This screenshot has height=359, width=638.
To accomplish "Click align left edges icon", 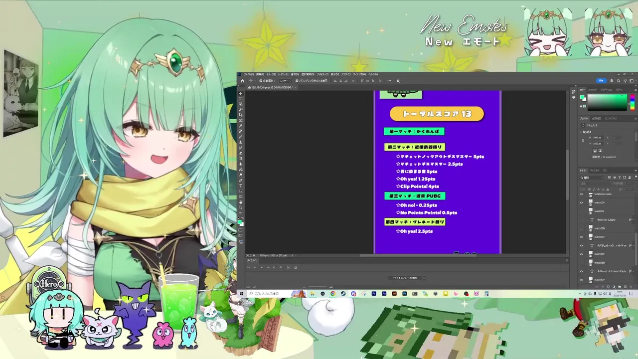I will (x=335, y=81).
